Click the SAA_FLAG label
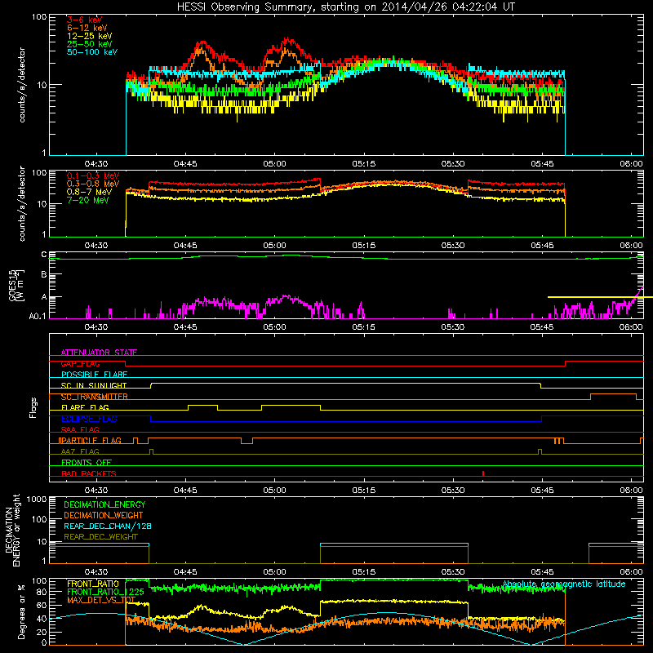 click(80, 430)
